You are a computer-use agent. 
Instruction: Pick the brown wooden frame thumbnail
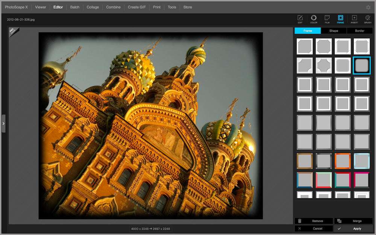305,161
